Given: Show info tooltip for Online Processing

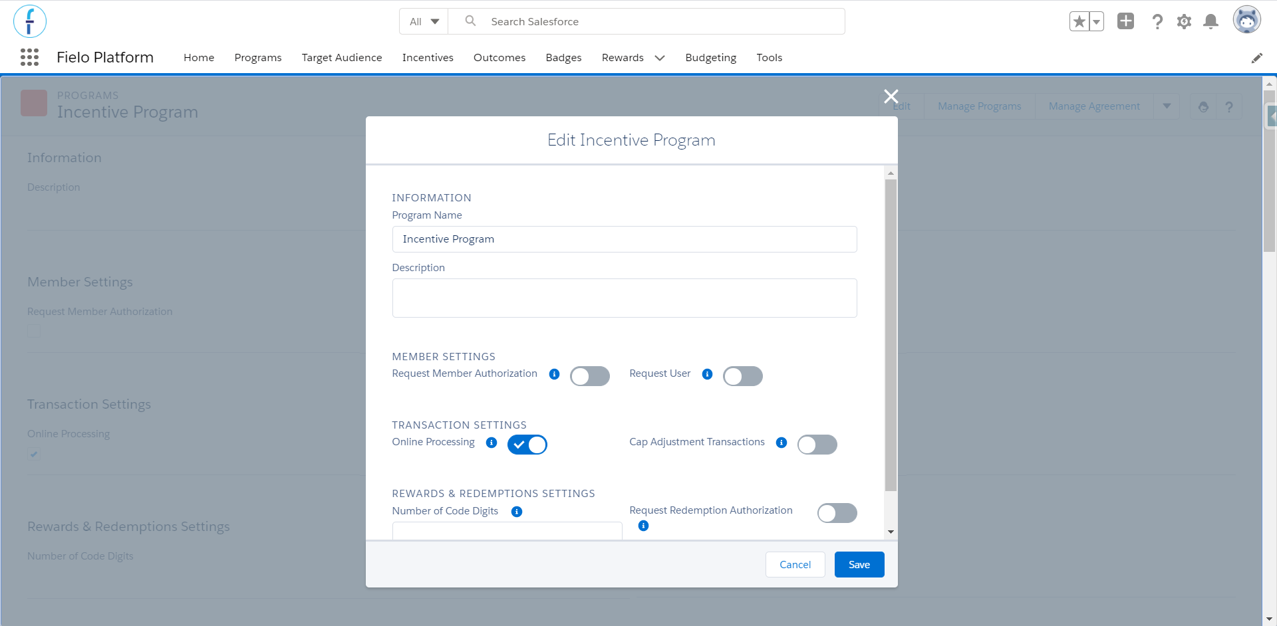Looking at the screenshot, I should tap(492, 443).
